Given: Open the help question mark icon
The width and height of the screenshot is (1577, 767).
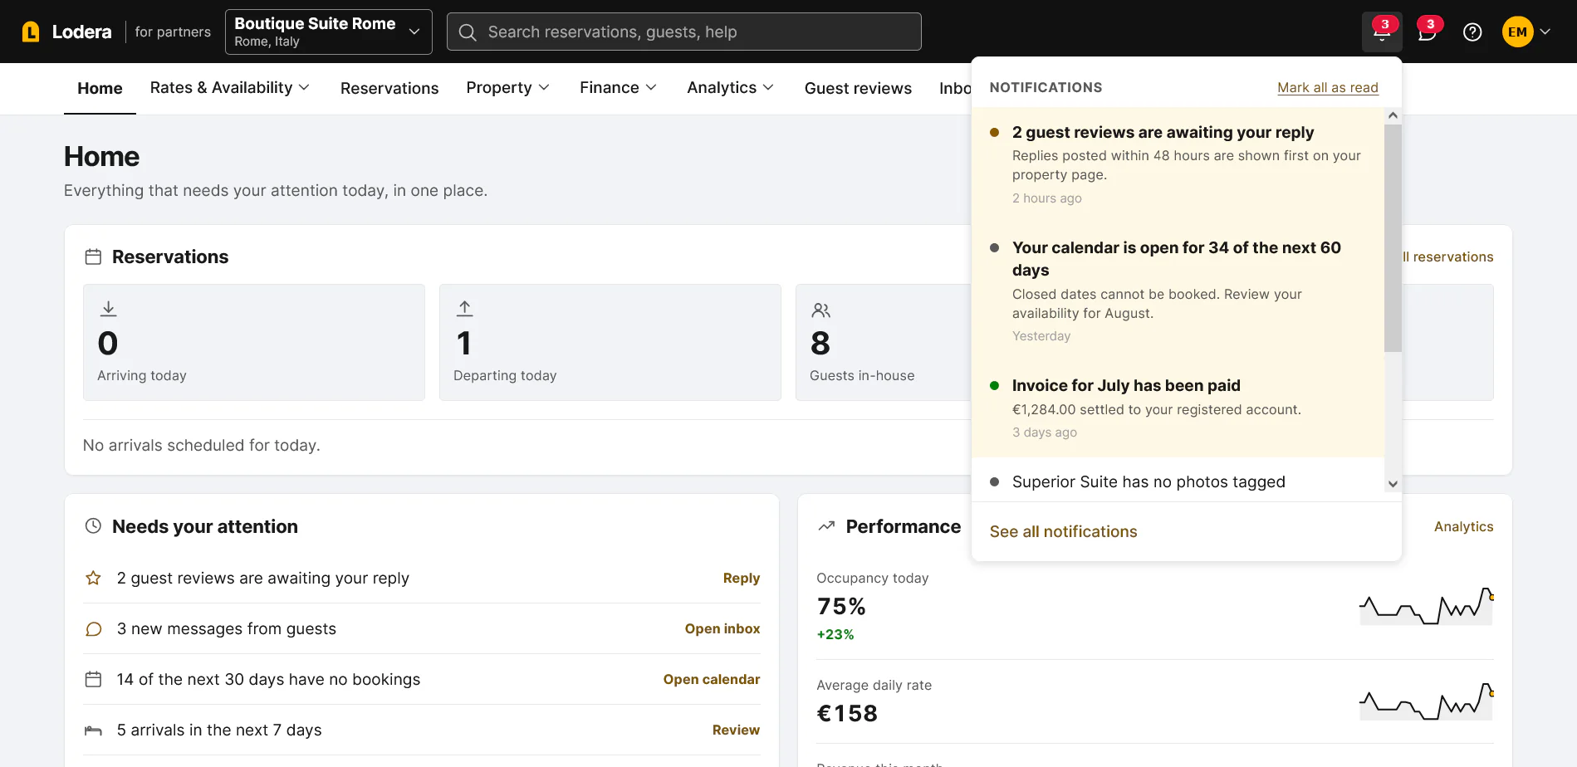Looking at the screenshot, I should [1472, 32].
